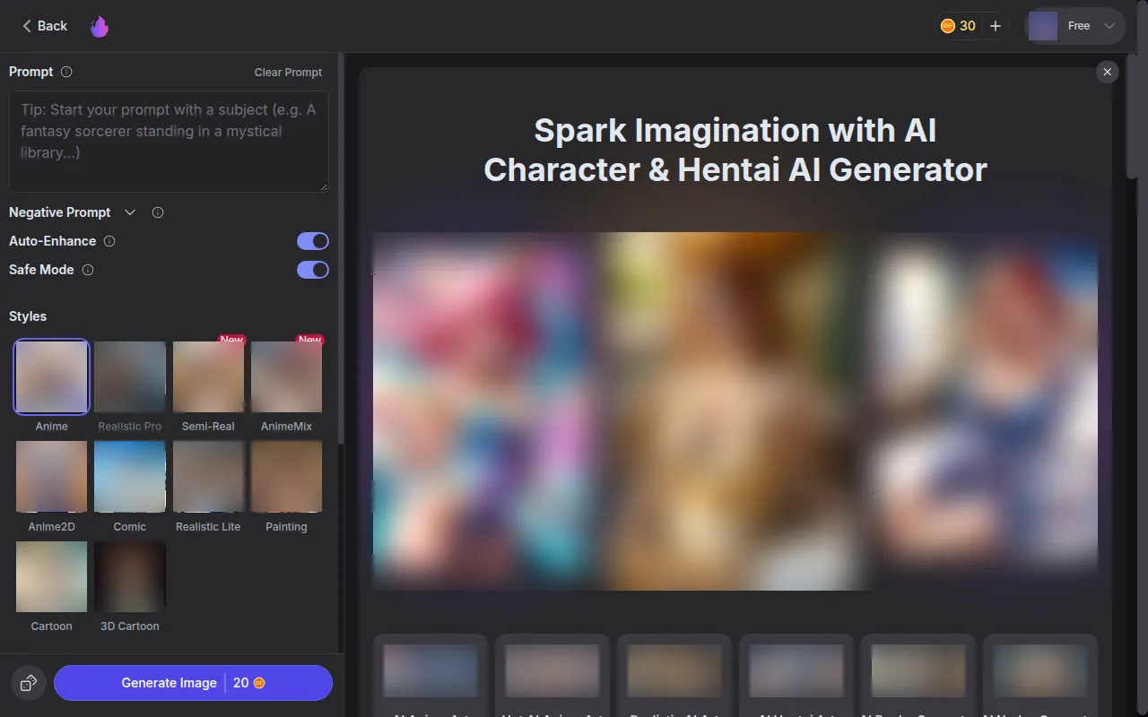Click the orange GF coin balance icon

(x=947, y=26)
